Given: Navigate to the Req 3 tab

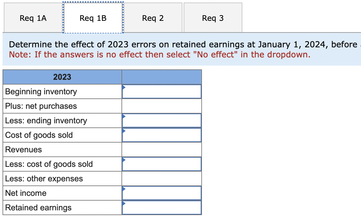Looking at the screenshot, I should [x=213, y=18].
